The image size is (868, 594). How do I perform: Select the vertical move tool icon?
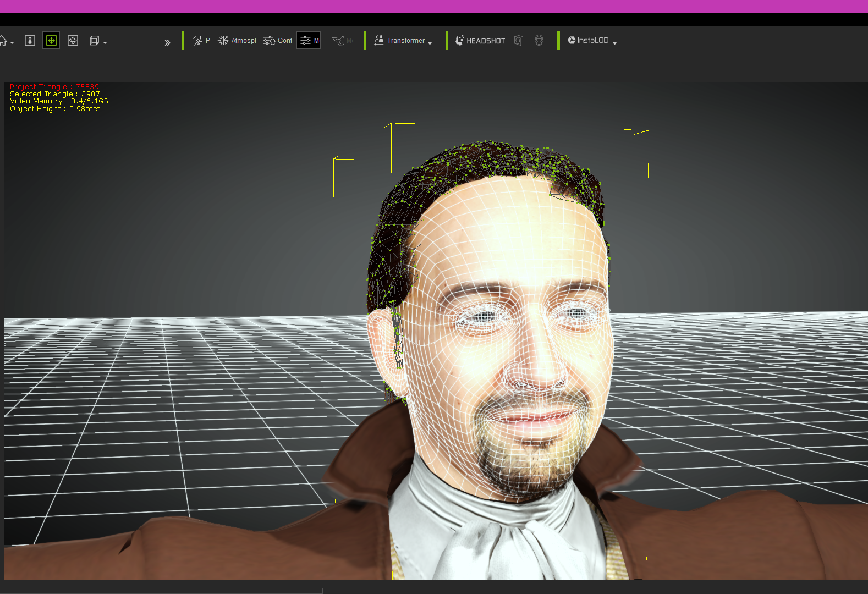coord(30,41)
